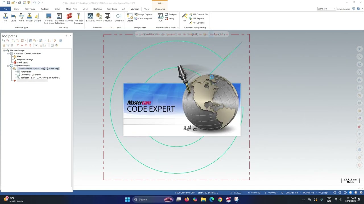Open Stock setup in the tree

coord(22,63)
